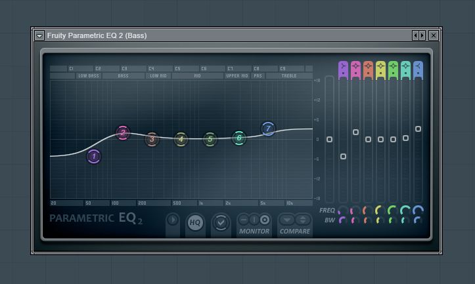This screenshot has height=284, width=475.
Task: Click Compare flip state up-down arrows
Action: click(x=303, y=220)
